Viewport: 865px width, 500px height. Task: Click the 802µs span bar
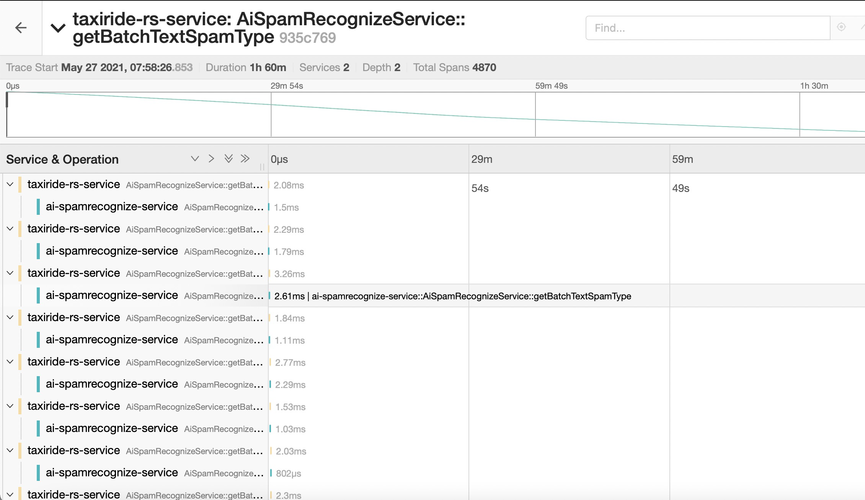[271, 473]
